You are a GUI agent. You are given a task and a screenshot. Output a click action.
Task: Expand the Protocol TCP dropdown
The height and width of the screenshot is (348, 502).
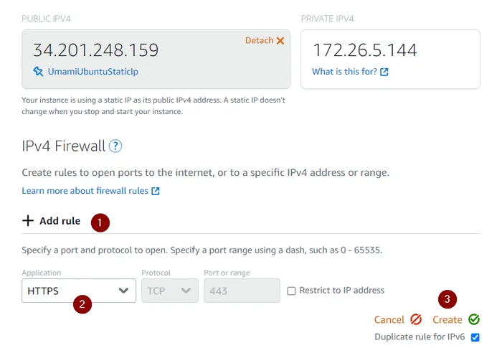(170, 291)
